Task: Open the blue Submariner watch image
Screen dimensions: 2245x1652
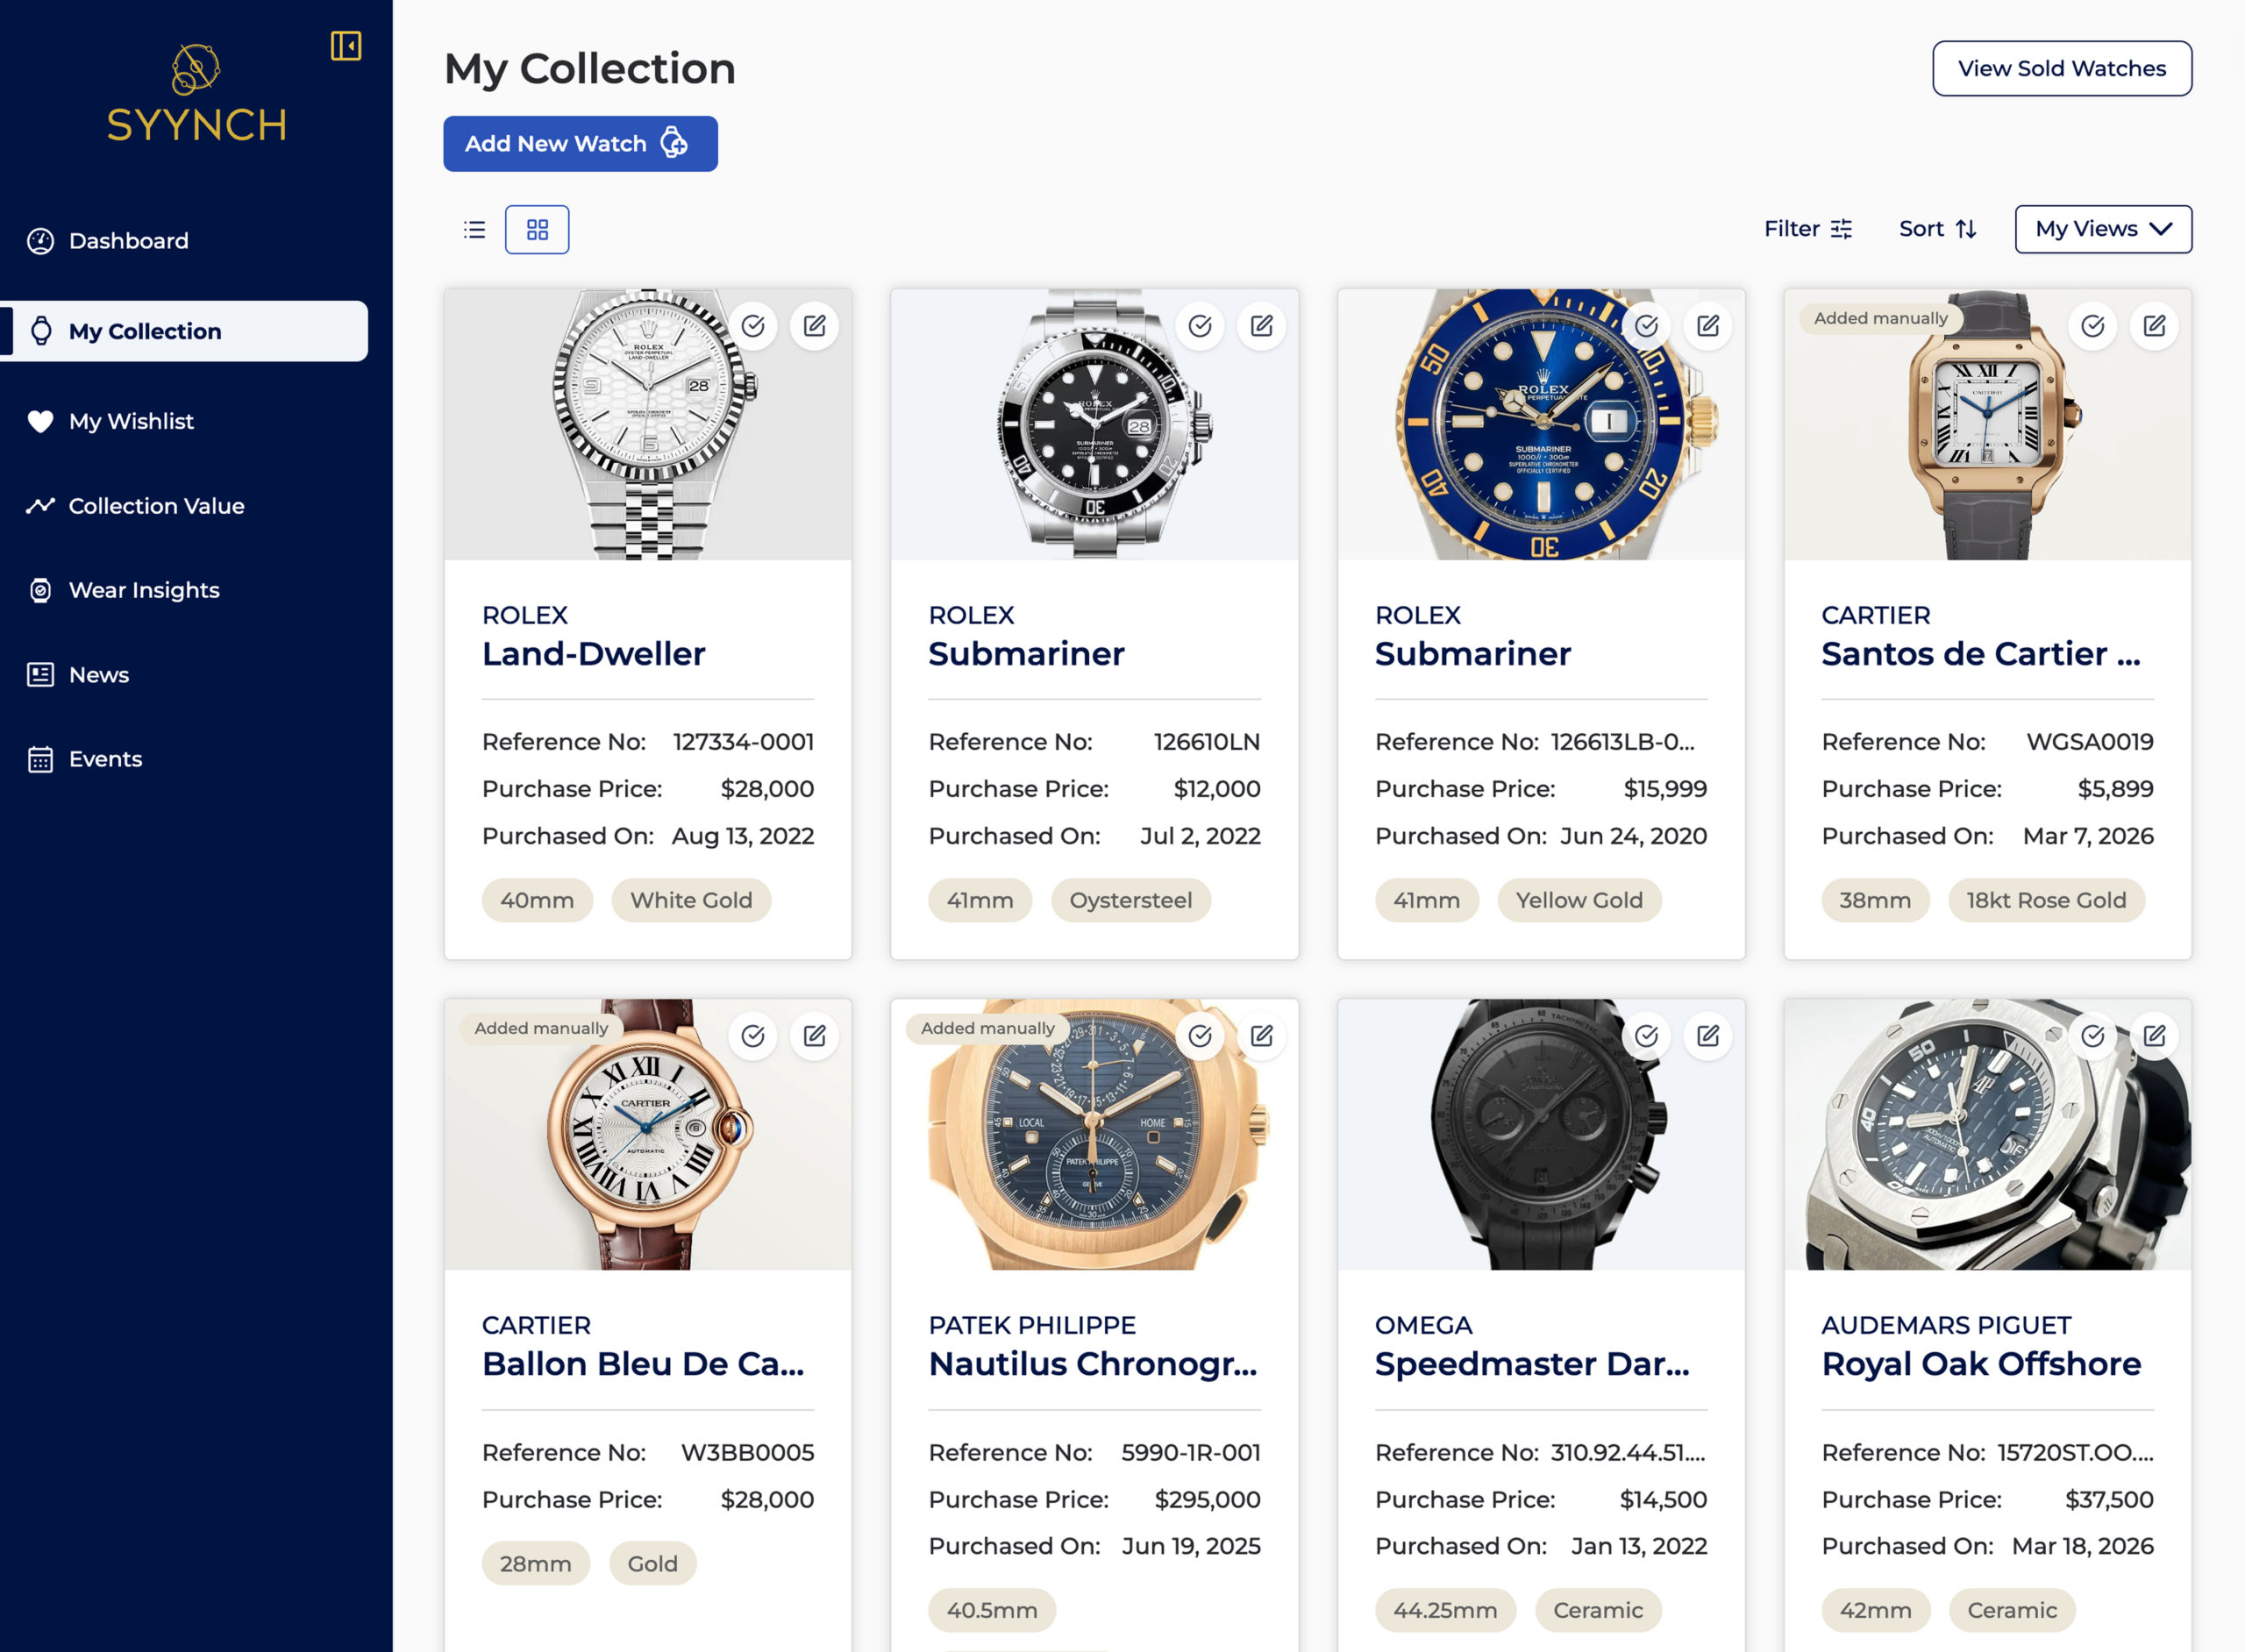Action: (1541, 425)
